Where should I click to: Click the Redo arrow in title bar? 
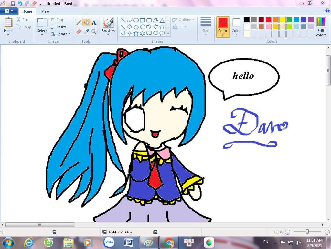pos(27,3)
